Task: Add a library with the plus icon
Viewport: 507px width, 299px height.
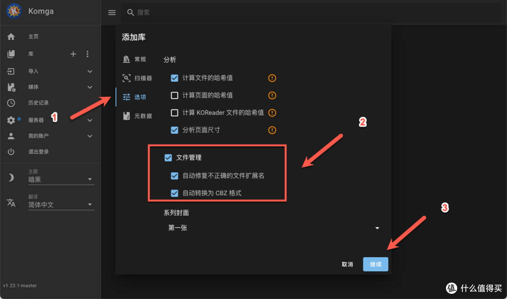Action: point(73,54)
